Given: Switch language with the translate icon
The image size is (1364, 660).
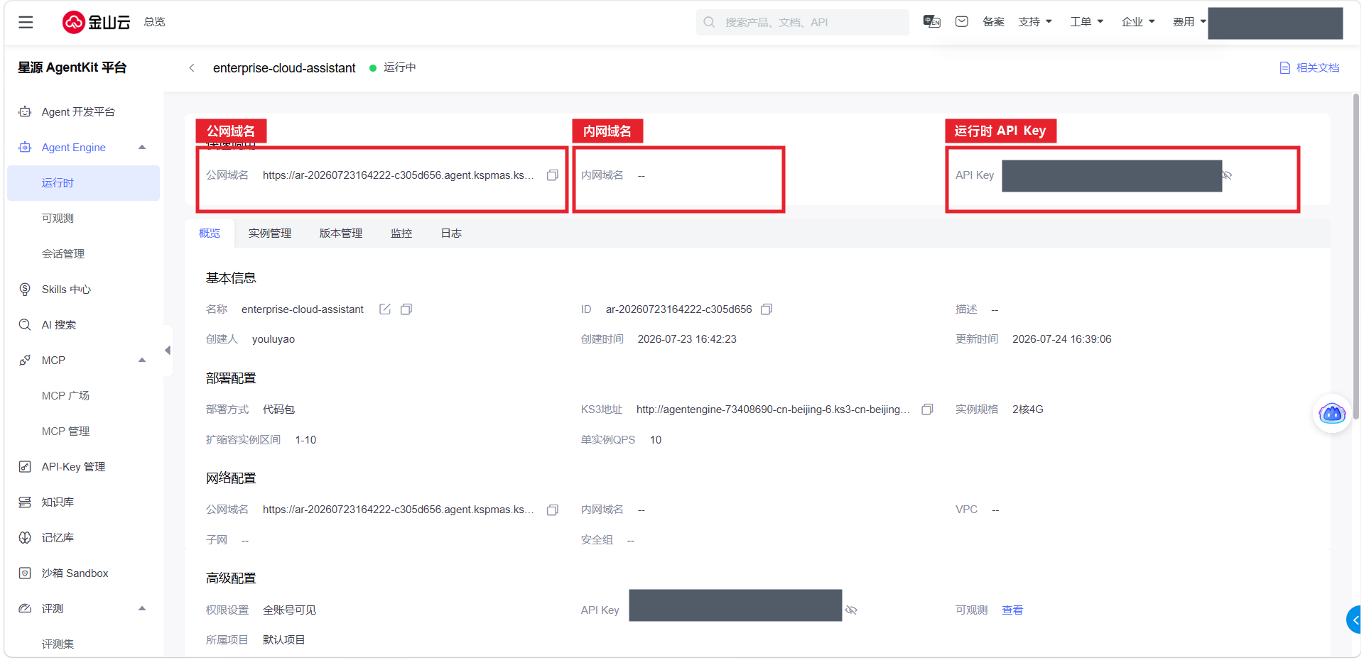Looking at the screenshot, I should click(931, 22).
